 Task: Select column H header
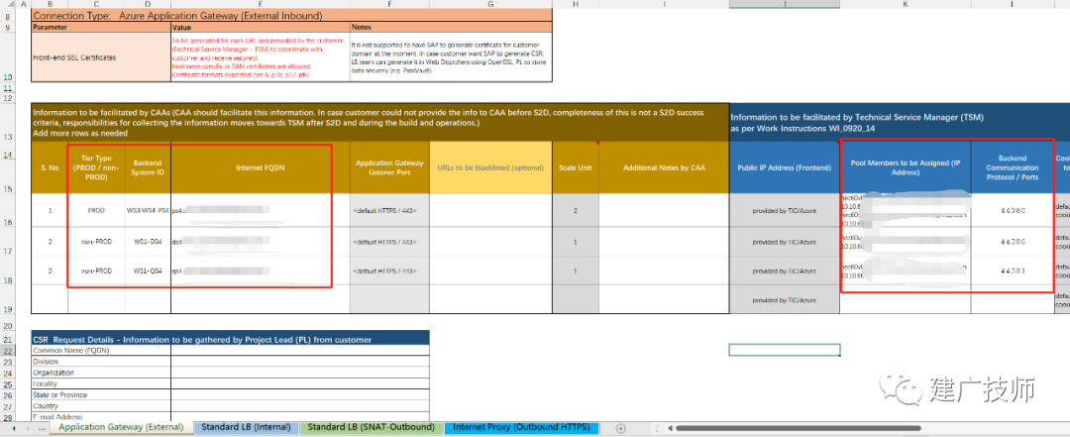(576, 4)
